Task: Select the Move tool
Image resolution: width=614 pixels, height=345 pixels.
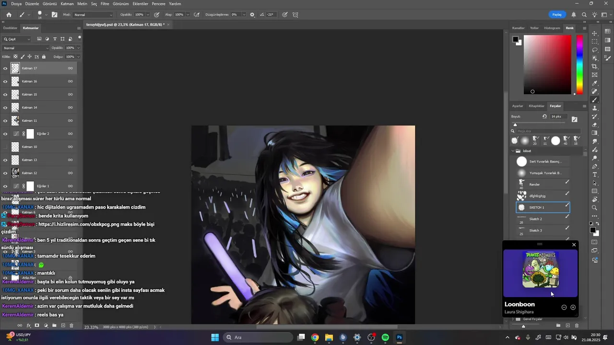Action: coord(595,33)
